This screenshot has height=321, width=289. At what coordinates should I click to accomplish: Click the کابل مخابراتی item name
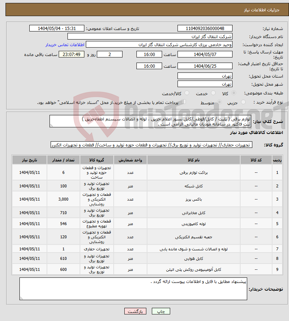click(194, 213)
